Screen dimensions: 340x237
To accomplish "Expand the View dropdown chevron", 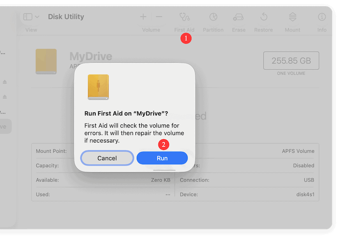I will [x=37, y=17].
